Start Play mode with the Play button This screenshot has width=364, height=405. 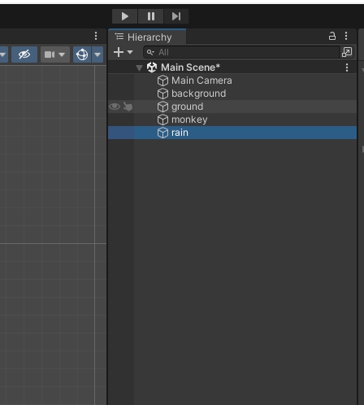[x=124, y=16]
